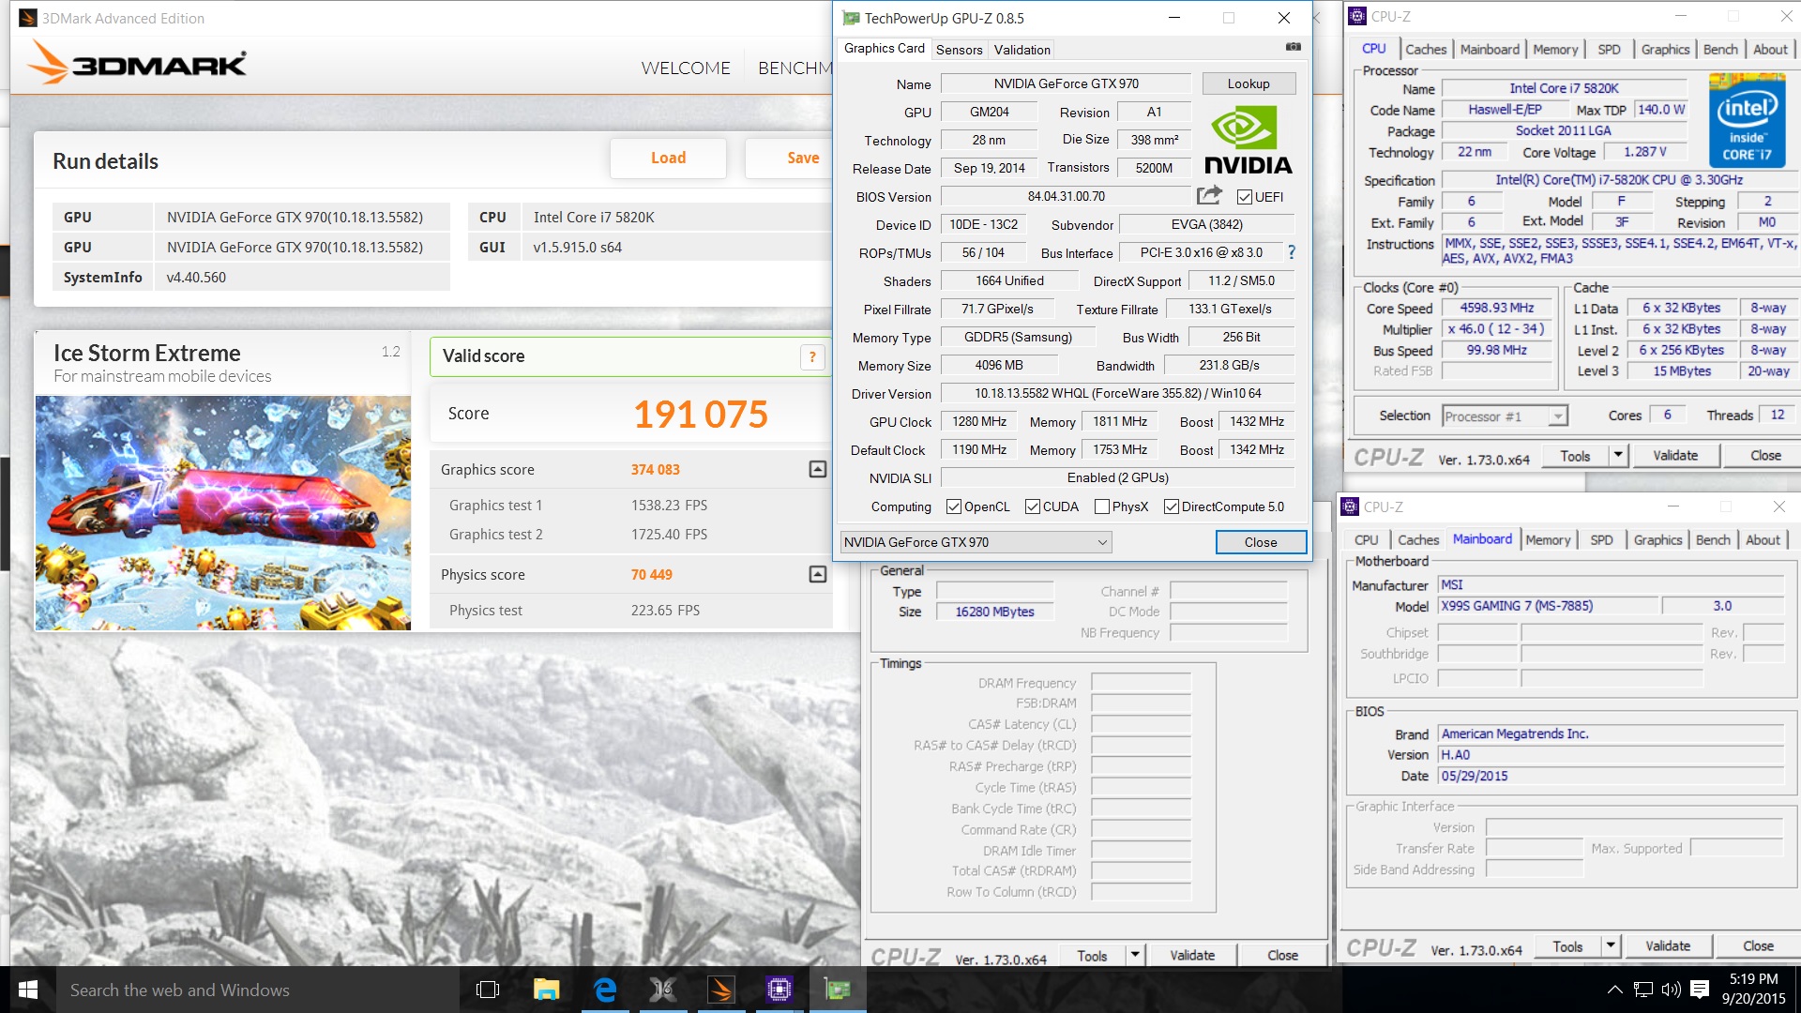Click the Physics score 70 449 value
Image resolution: width=1801 pixels, height=1013 pixels.
click(x=651, y=574)
